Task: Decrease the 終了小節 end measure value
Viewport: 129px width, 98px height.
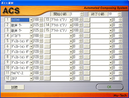Action: tap(119, 15)
